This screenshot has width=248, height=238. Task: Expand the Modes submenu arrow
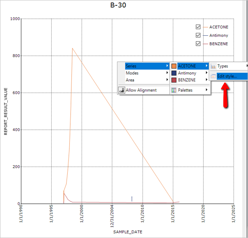[167, 73]
